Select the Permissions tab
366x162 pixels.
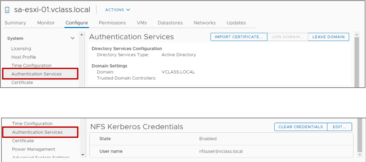pos(112,23)
